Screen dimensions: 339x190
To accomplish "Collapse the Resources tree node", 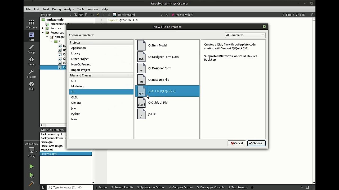I will point(43,33).
